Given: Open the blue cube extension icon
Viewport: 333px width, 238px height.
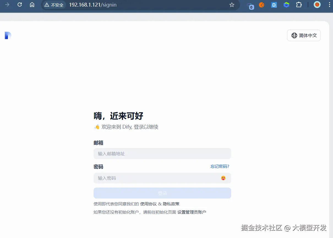Looking at the screenshot, I should [286, 5].
